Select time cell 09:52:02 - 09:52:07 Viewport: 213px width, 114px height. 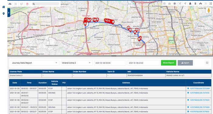click(x=29, y=101)
